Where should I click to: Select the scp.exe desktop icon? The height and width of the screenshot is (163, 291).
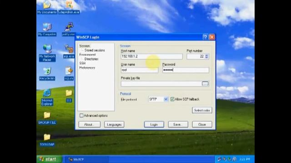pyautogui.click(x=69, y=74)
